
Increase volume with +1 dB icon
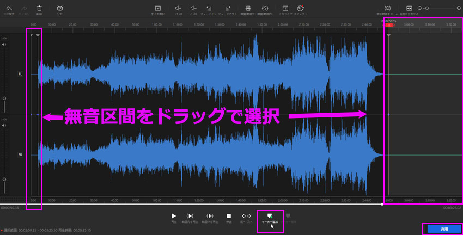[178, 8]
